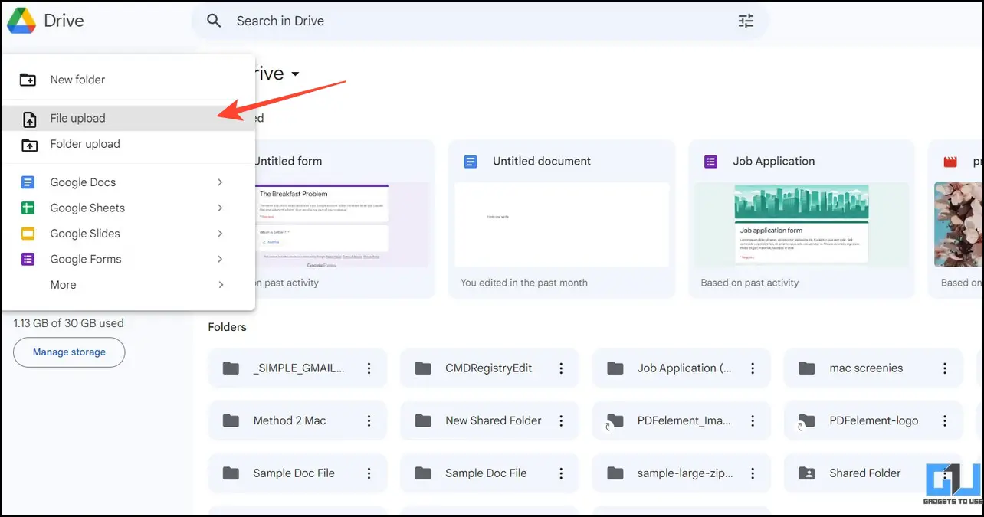The height and width of the screenshot is (517, 984).
Task: Open more options for Job Application folder
Action: [753, 368]
